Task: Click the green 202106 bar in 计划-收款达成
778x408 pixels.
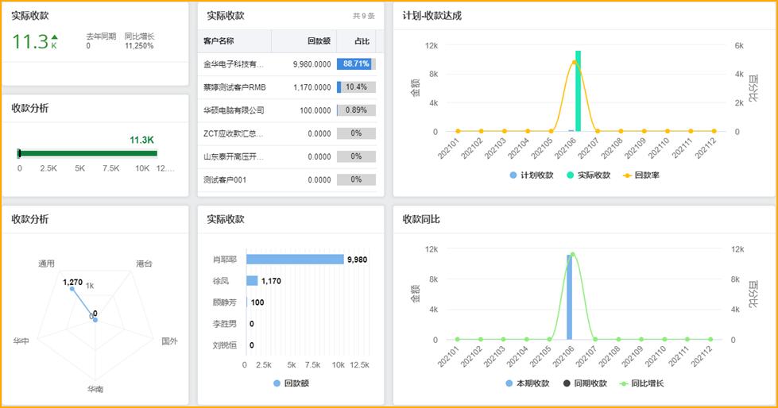Action: tap(578, 90)
